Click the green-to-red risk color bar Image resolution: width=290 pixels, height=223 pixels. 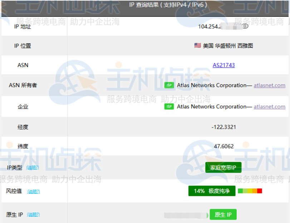point(250,191)
